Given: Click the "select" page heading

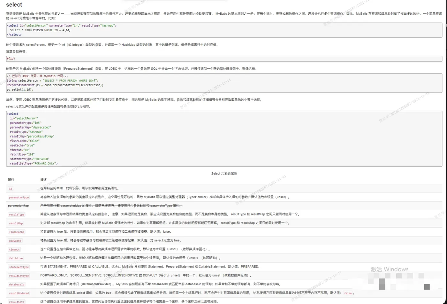Looking at the screenshot, I should 14,5.
